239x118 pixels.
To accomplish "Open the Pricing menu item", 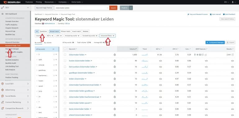I will [39, 2].
